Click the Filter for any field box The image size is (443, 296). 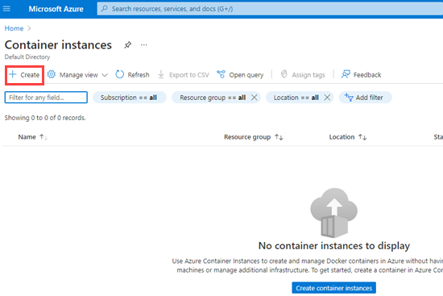point(46,98)
